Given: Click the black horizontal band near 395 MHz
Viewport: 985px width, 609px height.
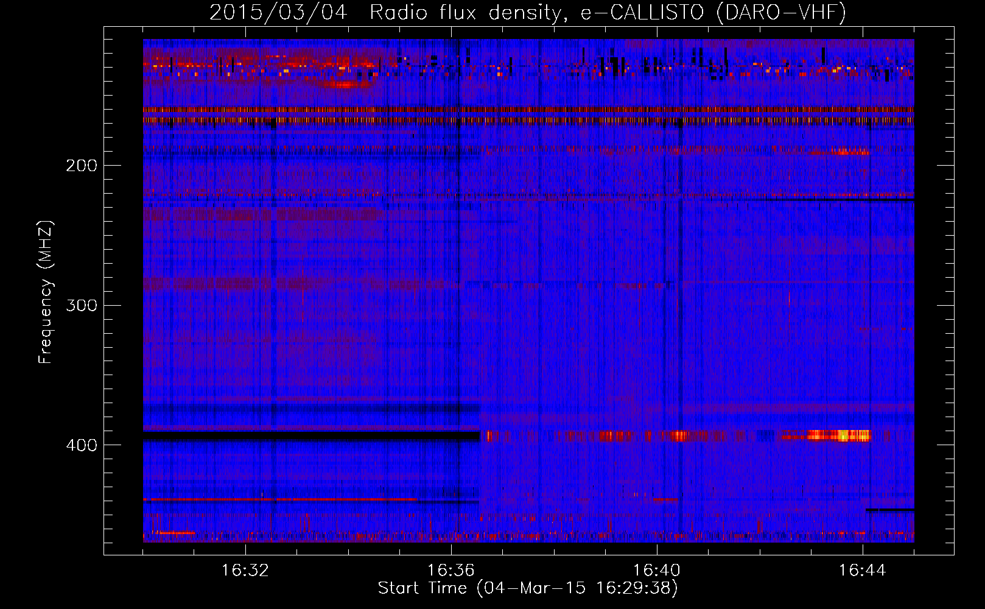Looking at the screenshot, I should (311, 436).
